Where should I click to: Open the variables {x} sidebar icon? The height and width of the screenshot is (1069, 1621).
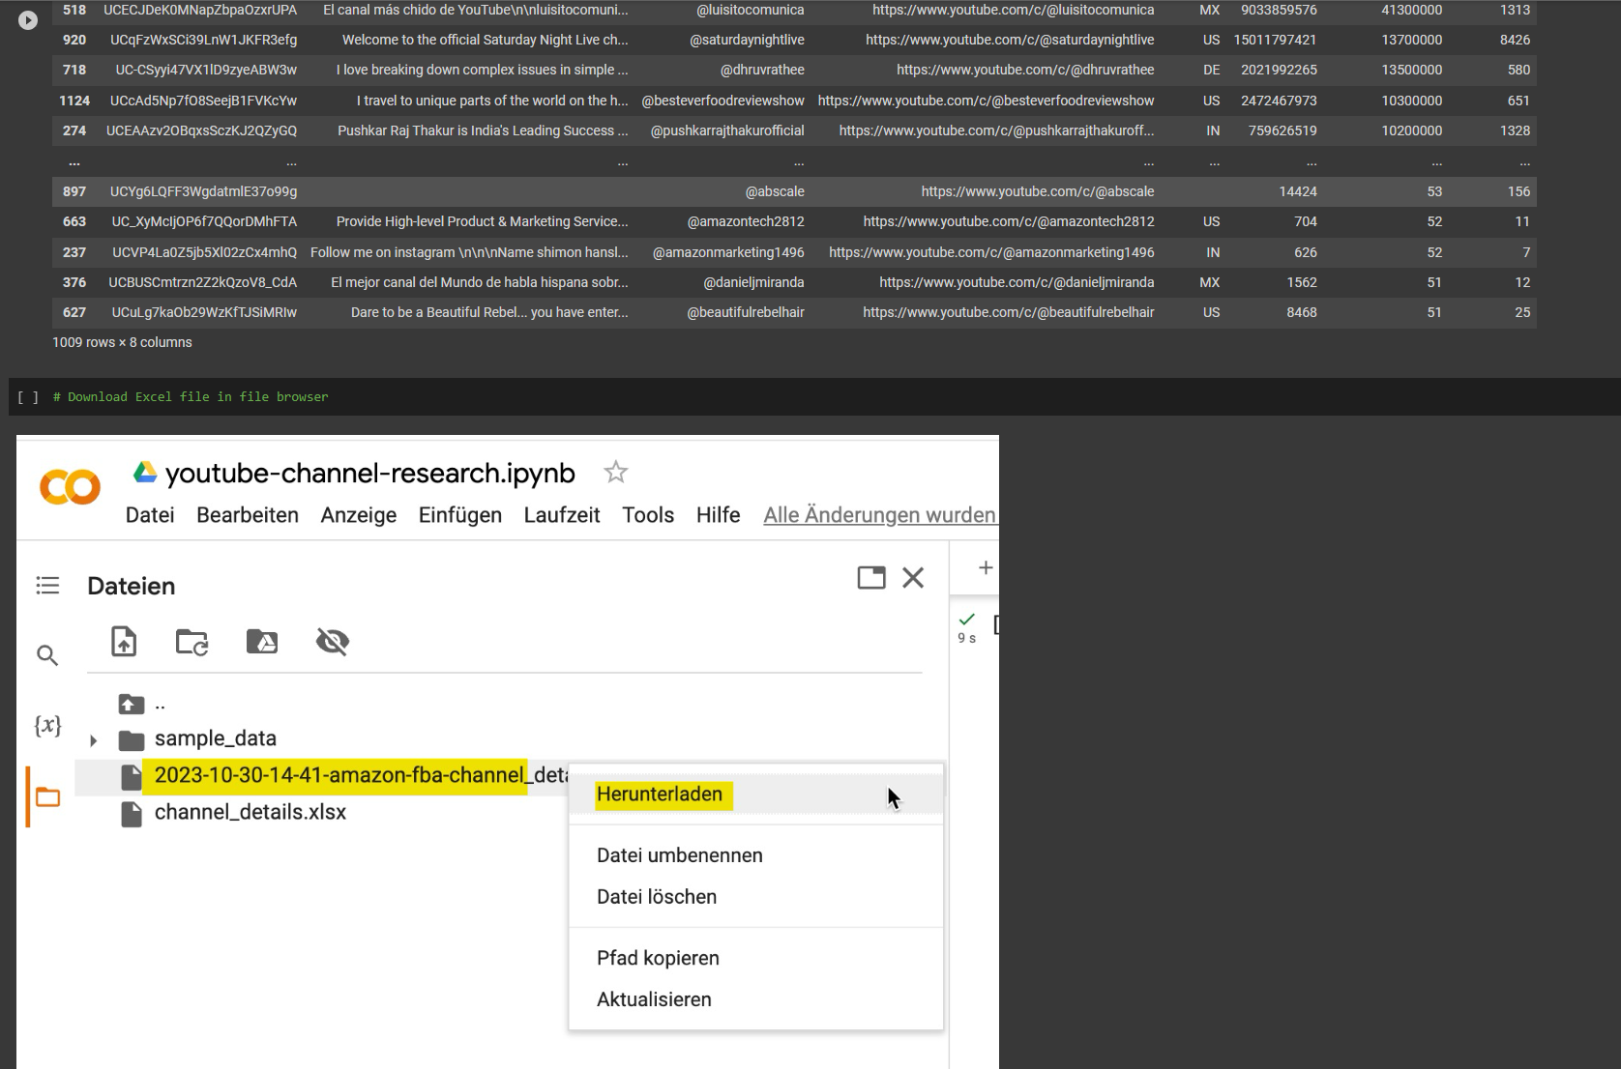(47, 725)
